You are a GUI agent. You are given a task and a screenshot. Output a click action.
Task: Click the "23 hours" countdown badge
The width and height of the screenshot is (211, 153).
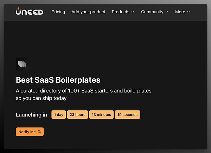[77, 115]
